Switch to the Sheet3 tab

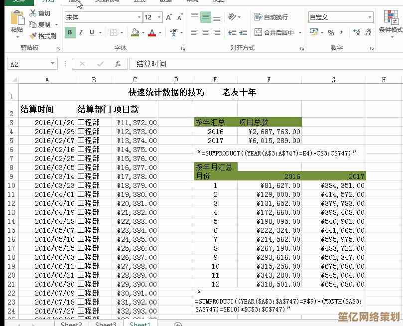106,324
